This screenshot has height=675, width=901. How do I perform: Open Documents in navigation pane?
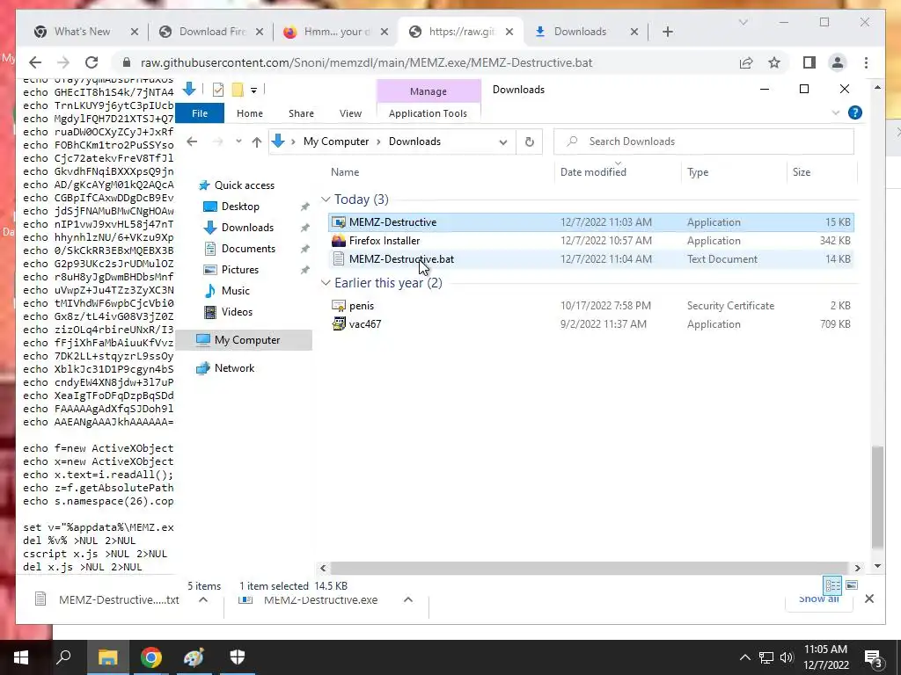tap(248, 249)
